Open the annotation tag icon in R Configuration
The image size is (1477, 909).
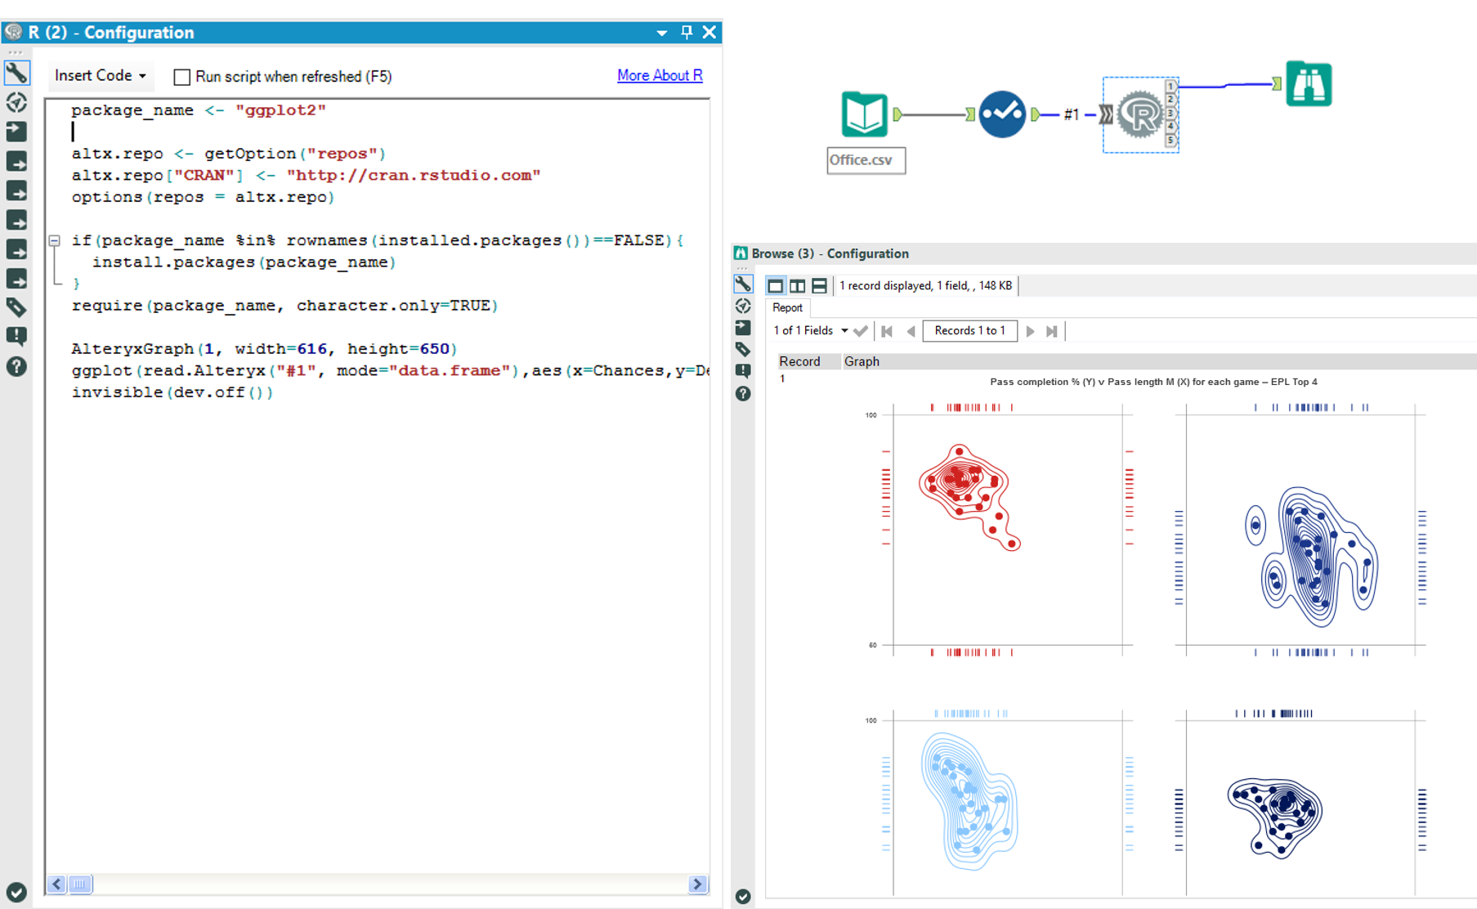(16, 307)
